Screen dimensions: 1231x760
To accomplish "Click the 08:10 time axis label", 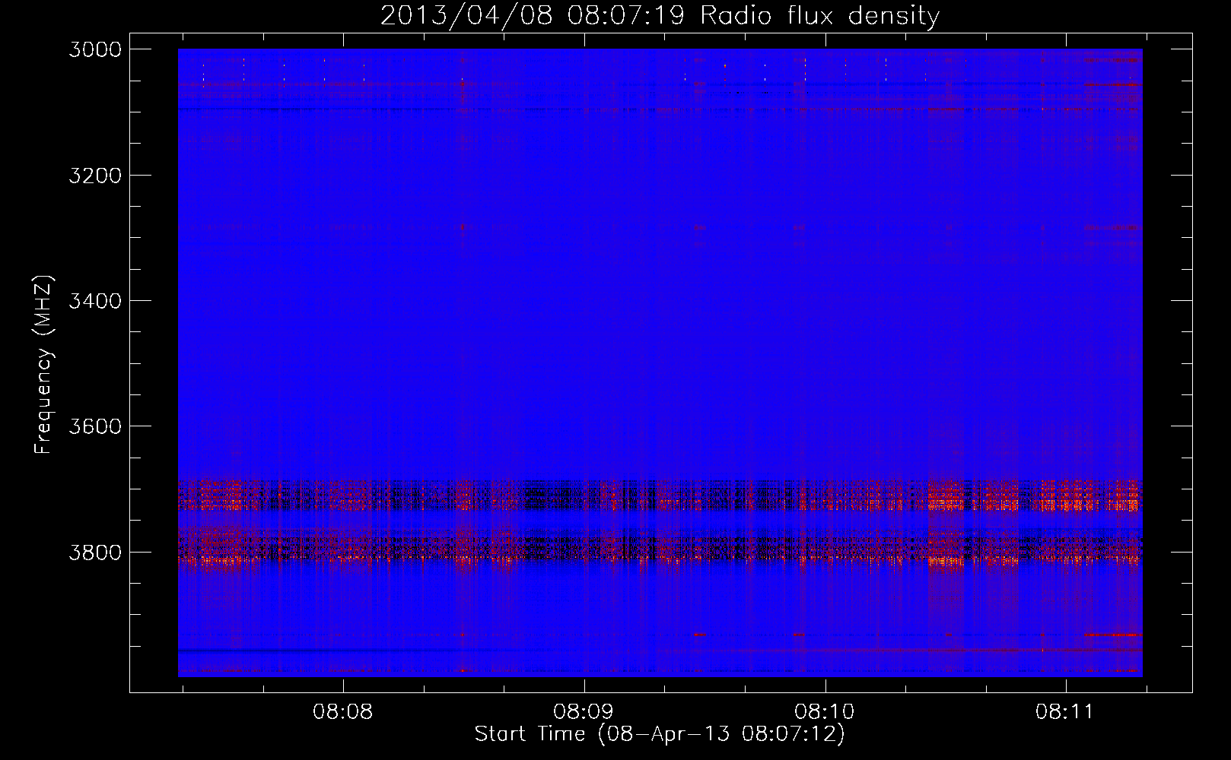I will click(x=825, y=712).
